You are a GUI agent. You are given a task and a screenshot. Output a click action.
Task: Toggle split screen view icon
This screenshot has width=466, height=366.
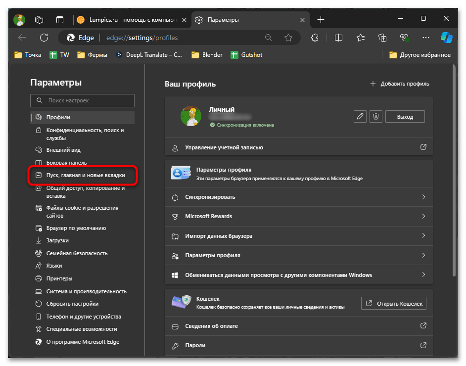click(x=338, y=38)
